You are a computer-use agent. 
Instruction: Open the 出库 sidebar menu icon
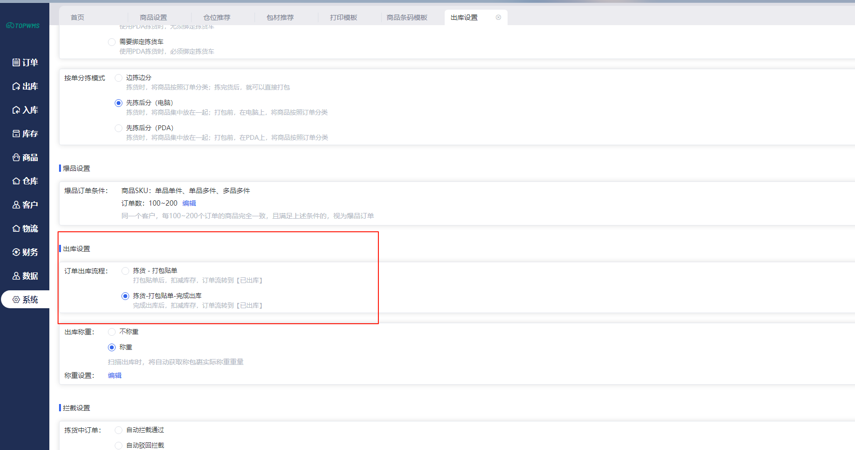pos(16,86)
